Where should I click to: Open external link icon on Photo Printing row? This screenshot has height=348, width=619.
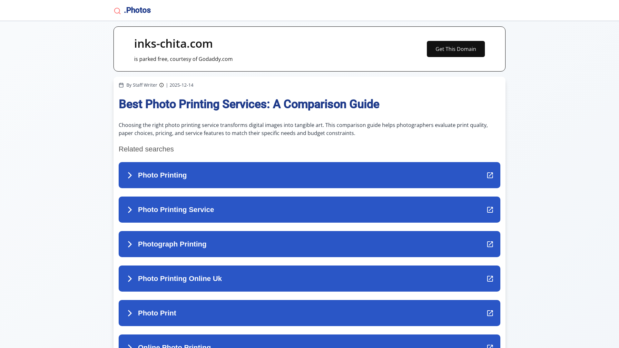point(490,175)
